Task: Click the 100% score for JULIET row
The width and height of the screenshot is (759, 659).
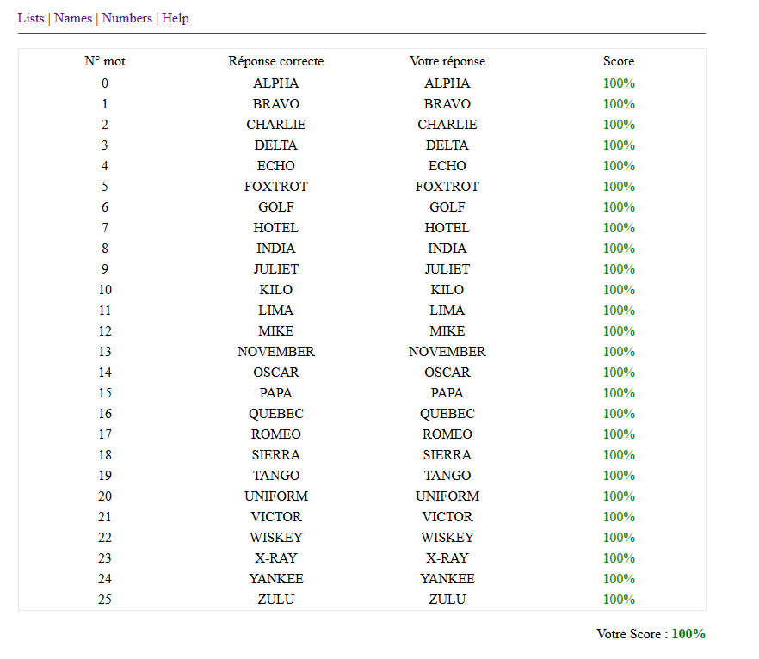Action: 619,269
